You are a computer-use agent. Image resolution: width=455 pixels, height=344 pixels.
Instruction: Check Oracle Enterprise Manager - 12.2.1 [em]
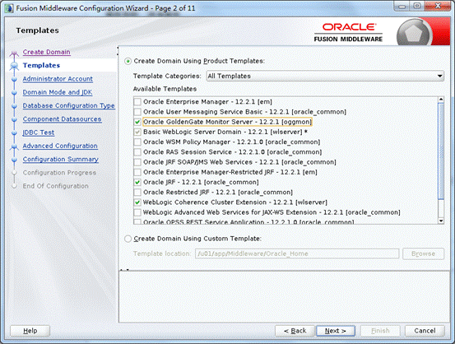137,102
